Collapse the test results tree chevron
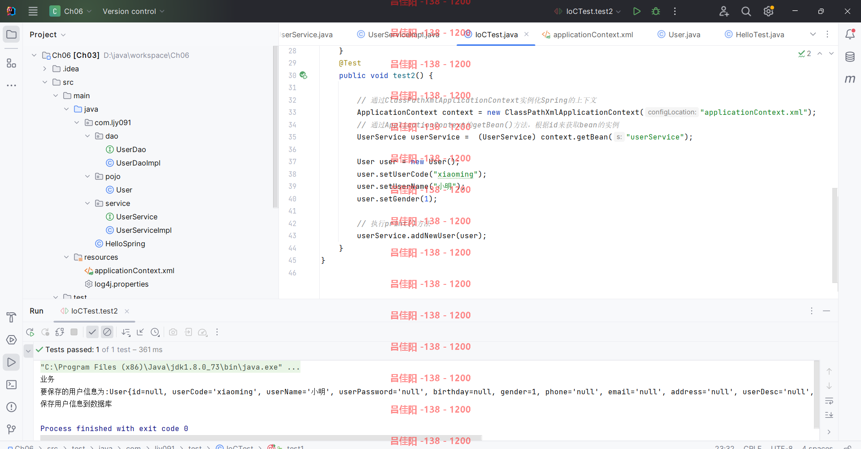 (x=28, y=350)
